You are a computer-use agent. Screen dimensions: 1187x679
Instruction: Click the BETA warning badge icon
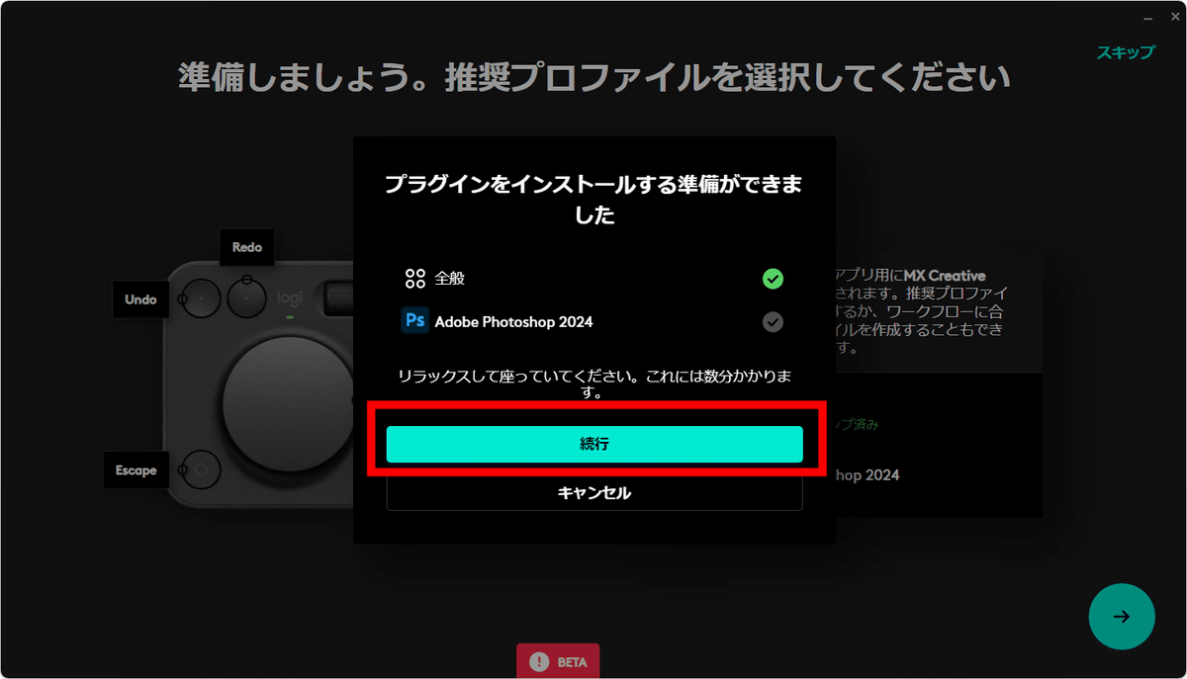pyautogui.click(x=557, y=661)
